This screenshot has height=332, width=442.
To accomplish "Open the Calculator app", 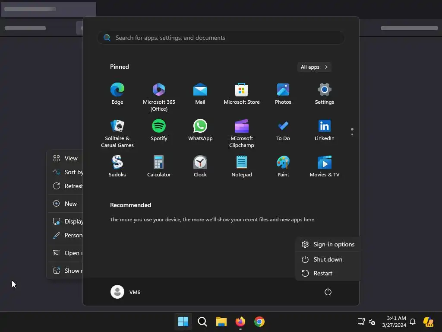I will (x=159, y=166).
